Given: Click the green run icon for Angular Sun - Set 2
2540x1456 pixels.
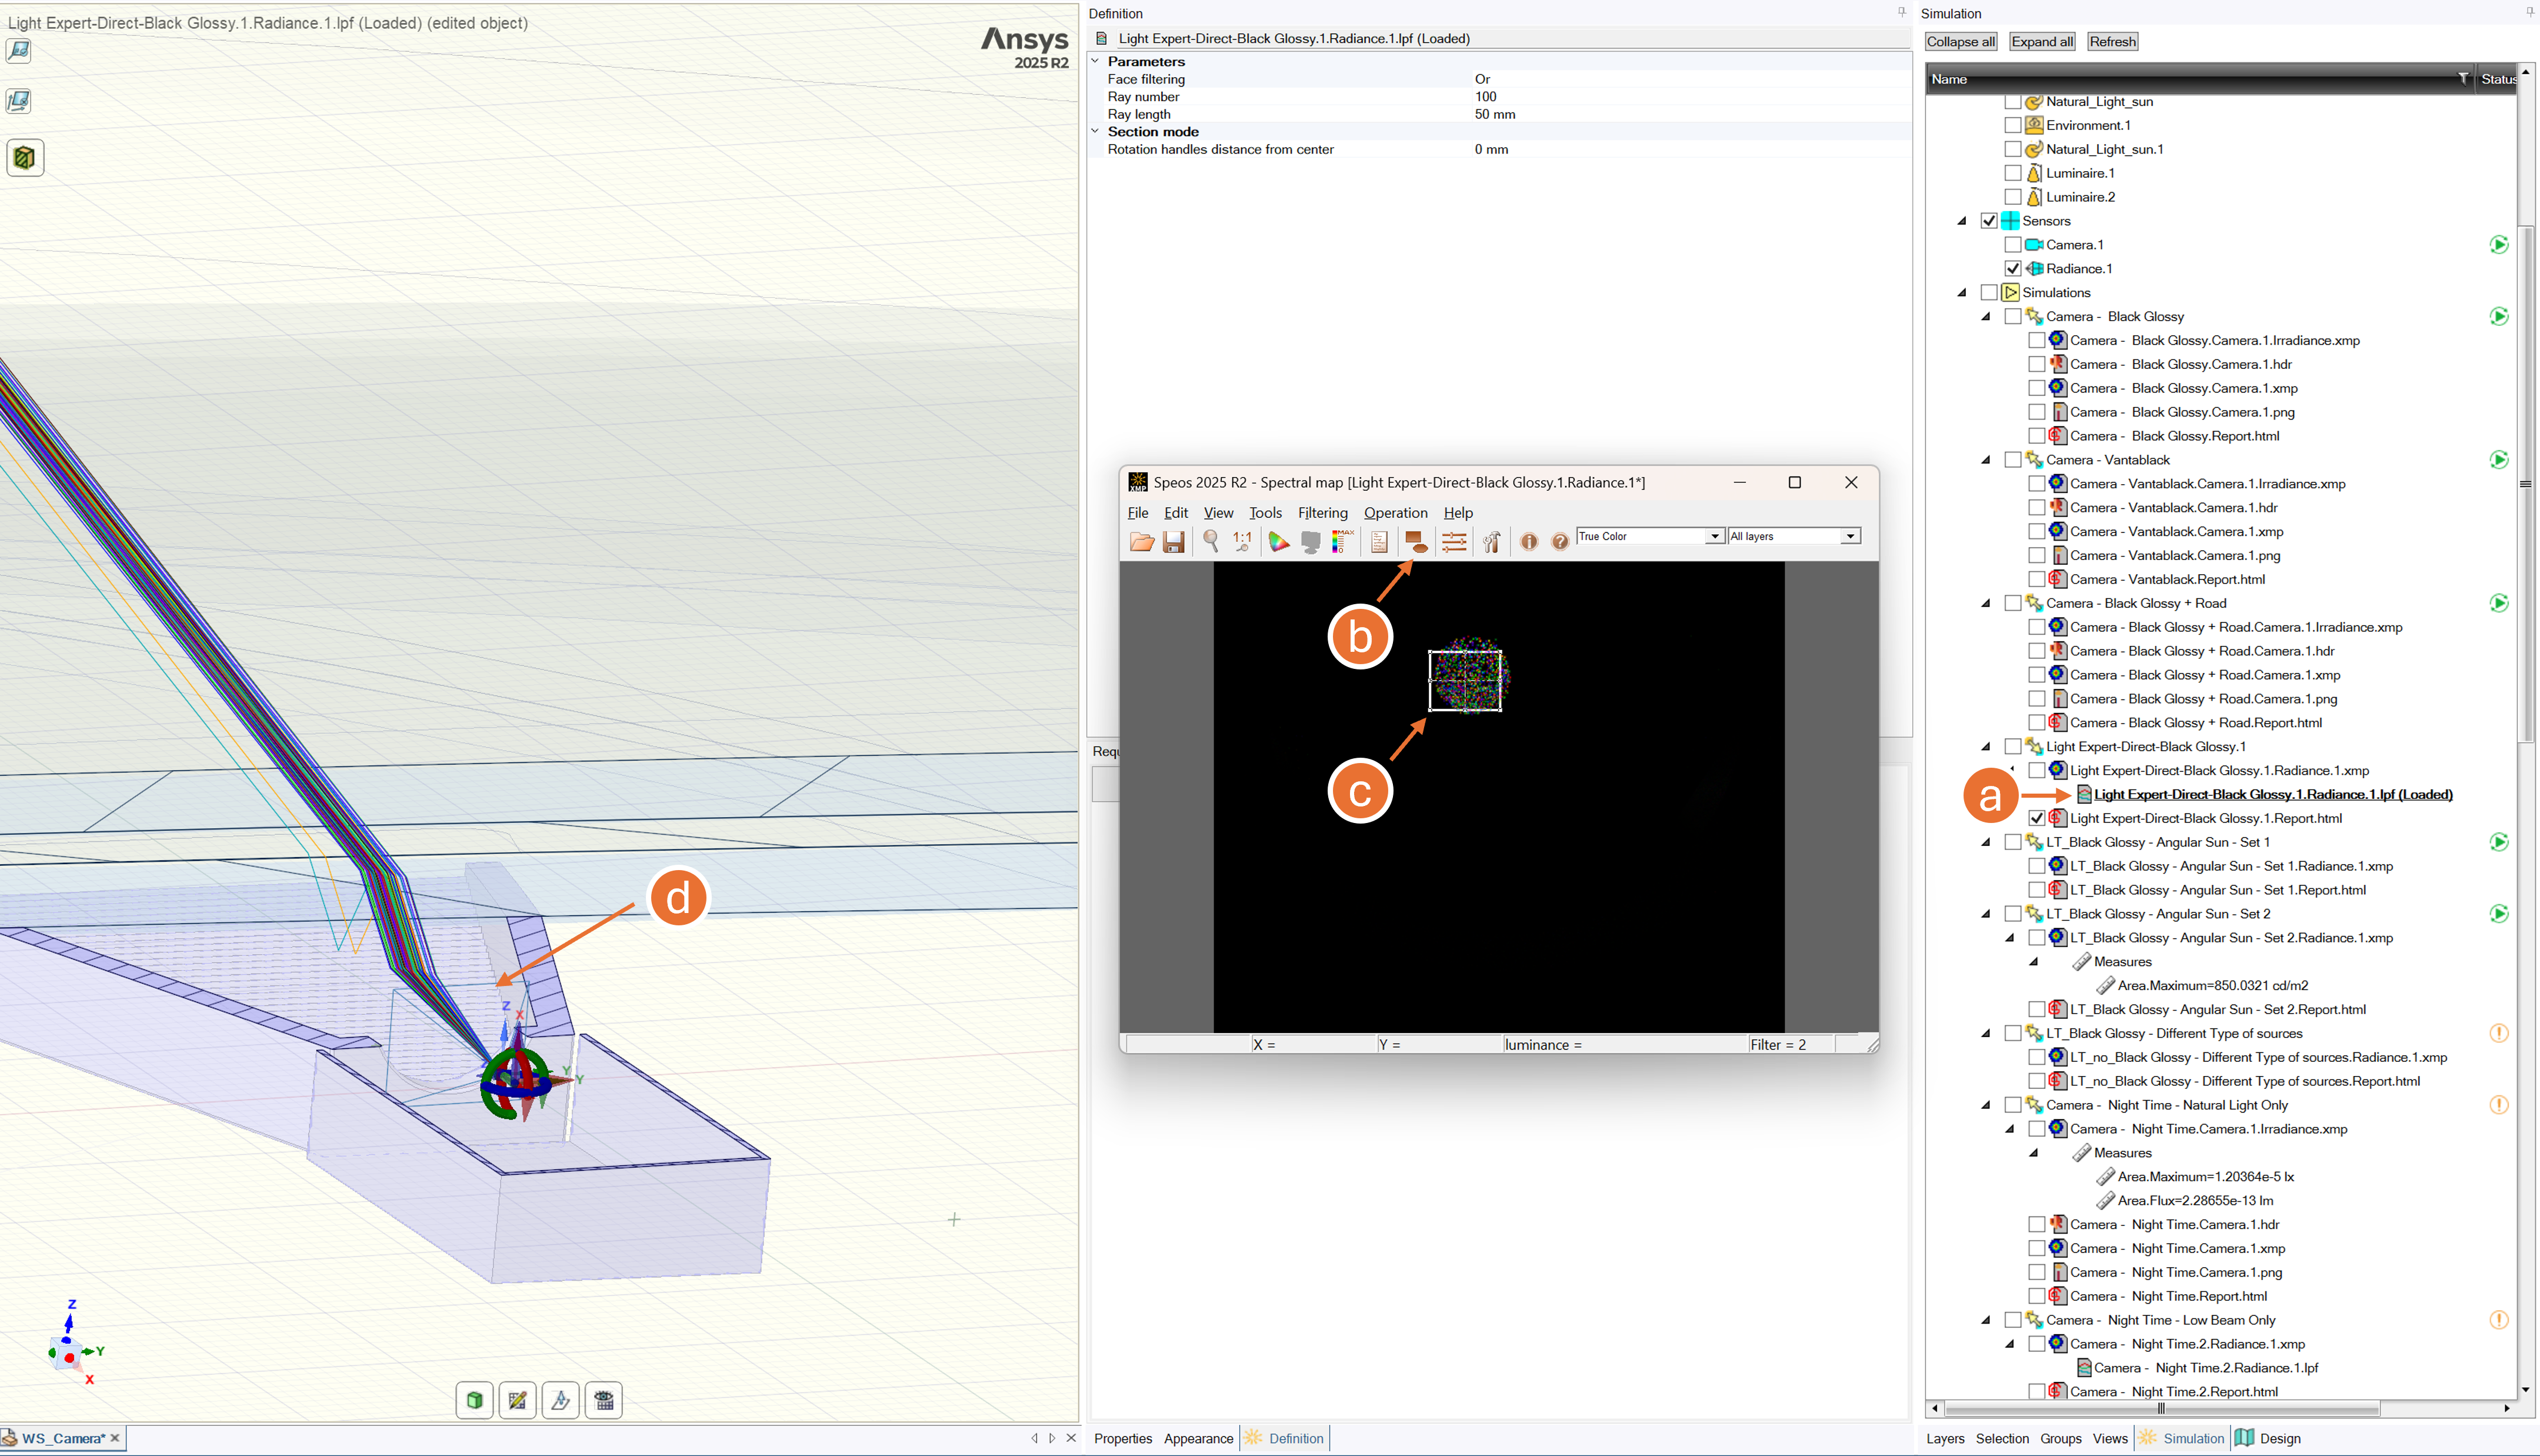Looking at the screenshot, I should pos(2498,914).
